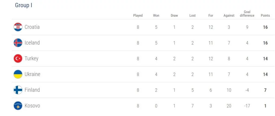Click the Draw column header
The image size is (275, 116).
pos(174,16)
